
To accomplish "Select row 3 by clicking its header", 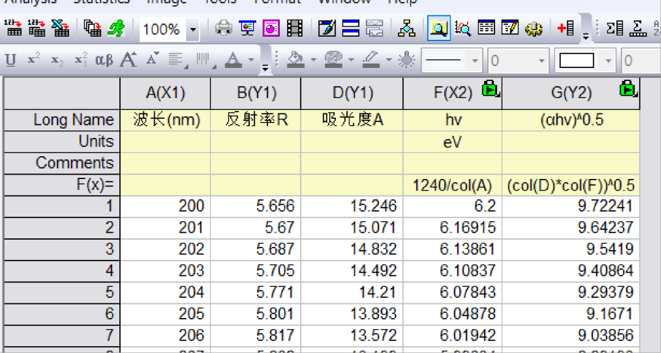I will coord(61,249).
